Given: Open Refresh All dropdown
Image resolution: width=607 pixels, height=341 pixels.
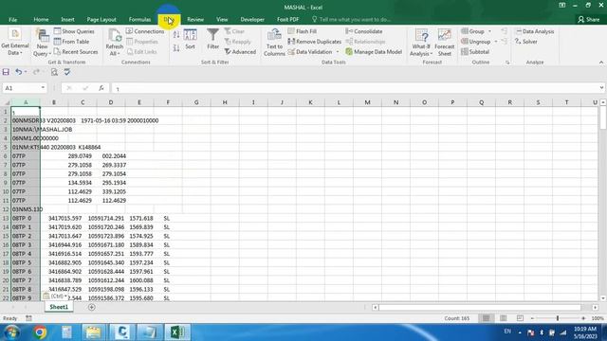Looking at the screenshot, I should click(114, 43).
